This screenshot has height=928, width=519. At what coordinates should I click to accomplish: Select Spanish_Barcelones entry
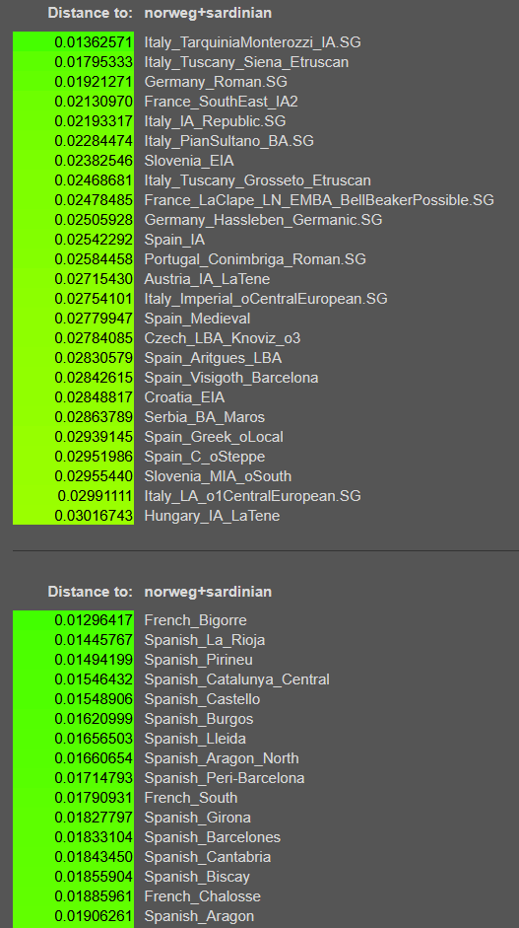(x=212, y=837)
